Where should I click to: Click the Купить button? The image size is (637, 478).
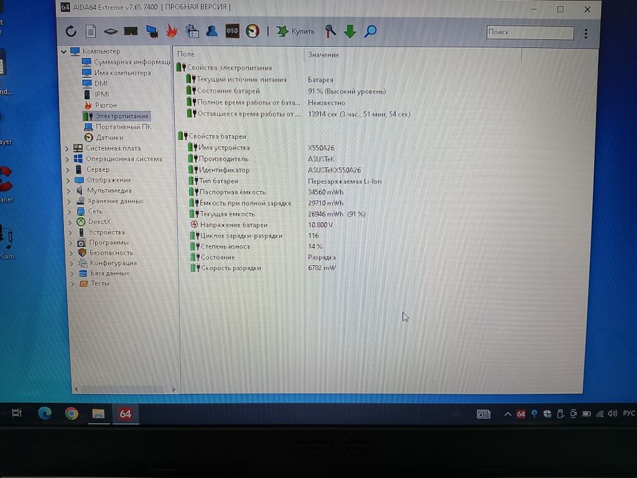(x=296, y=31)
